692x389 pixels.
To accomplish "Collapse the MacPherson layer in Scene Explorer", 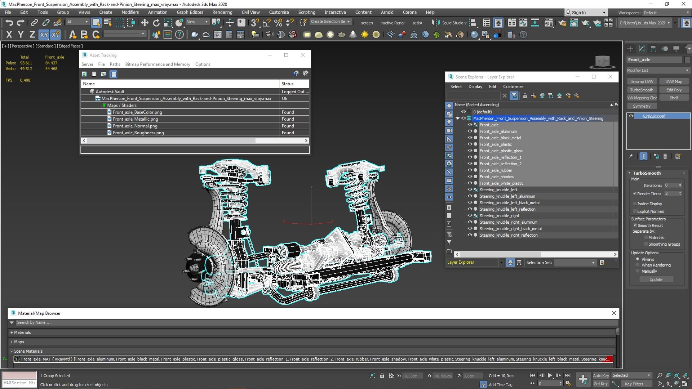I will [x=458, y=119].
